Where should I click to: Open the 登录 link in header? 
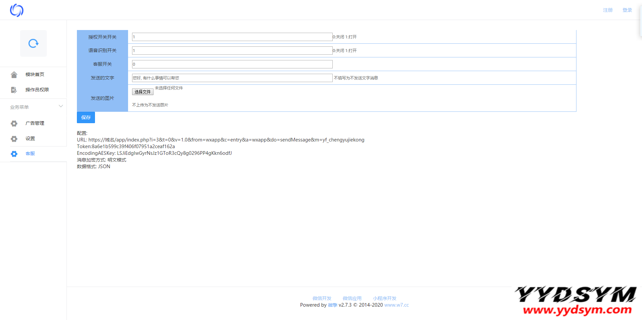(x=627, y=10)
